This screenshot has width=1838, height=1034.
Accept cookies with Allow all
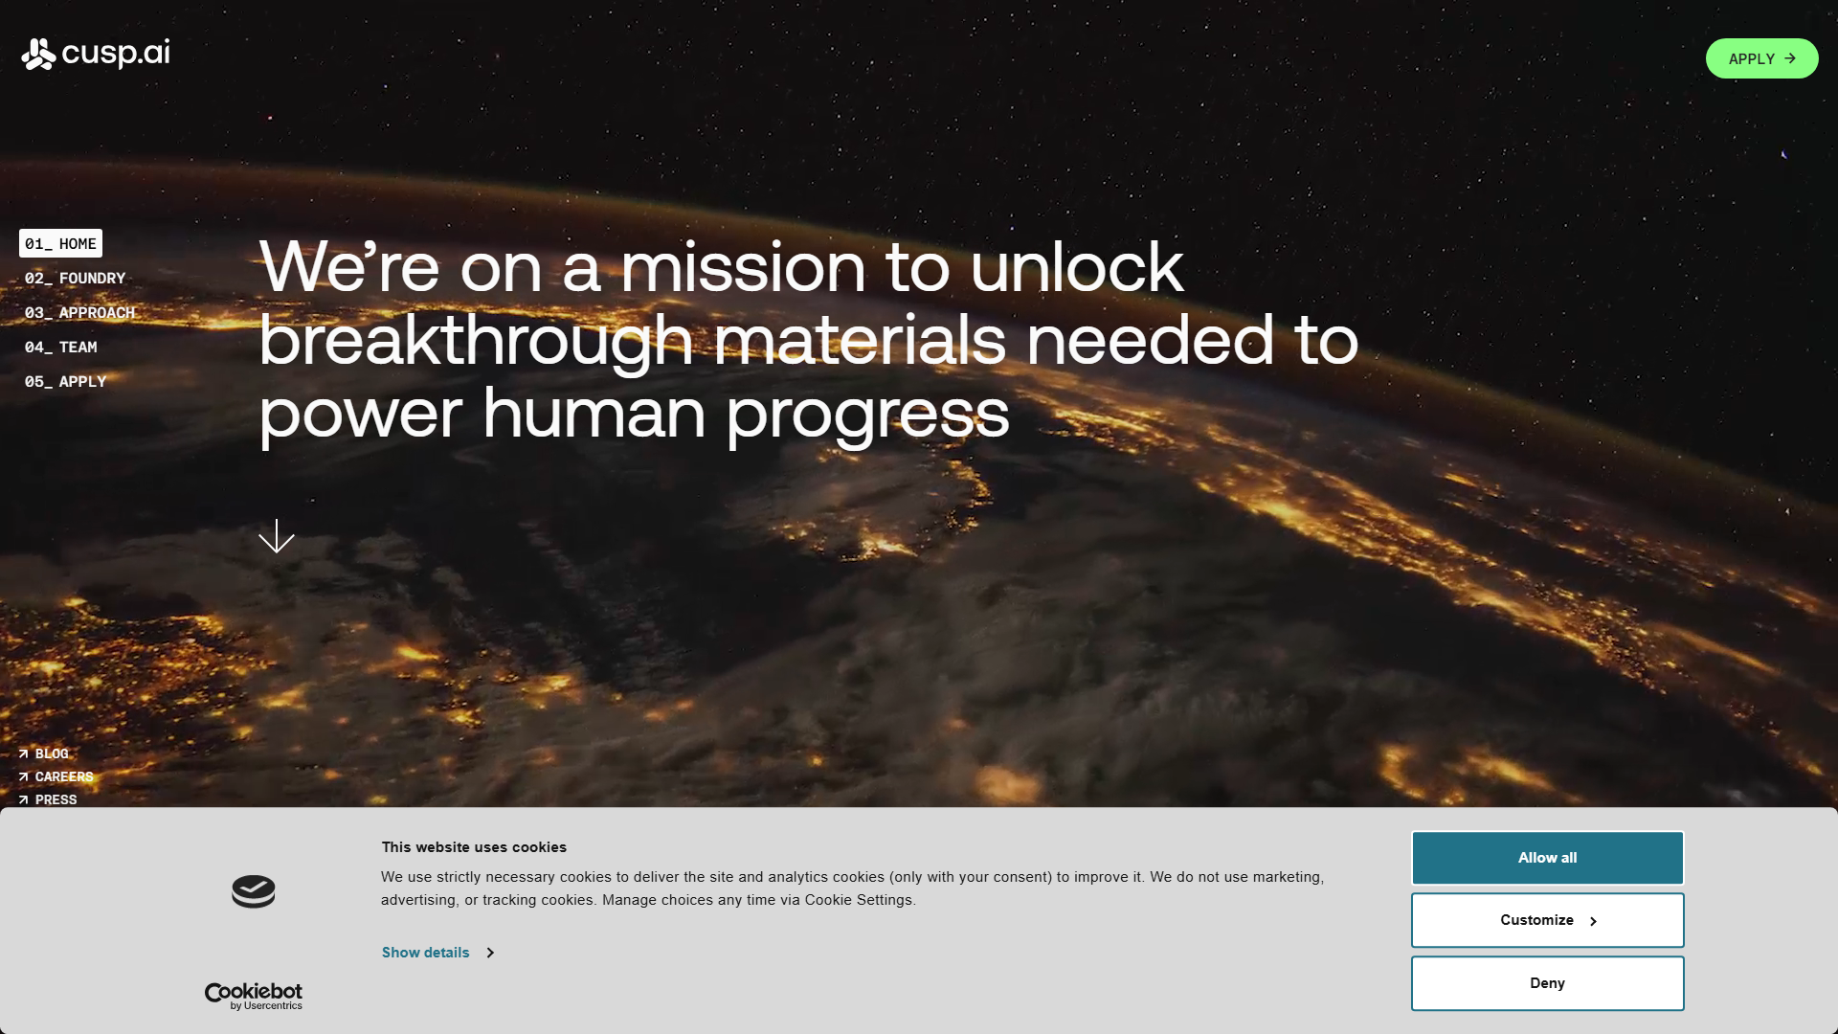click(1547, 858)
